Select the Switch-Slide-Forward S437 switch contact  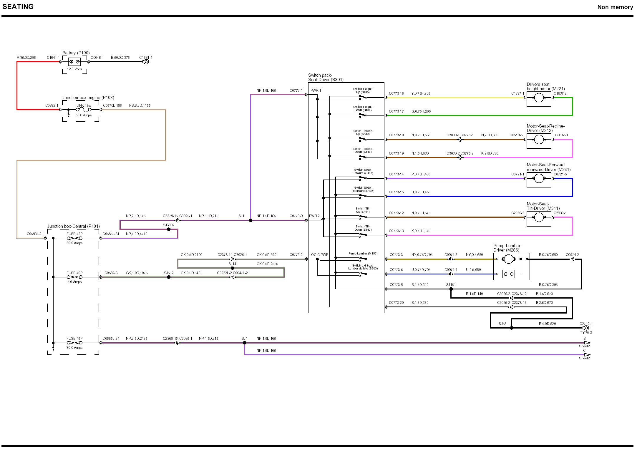click(x=363, y=178)
